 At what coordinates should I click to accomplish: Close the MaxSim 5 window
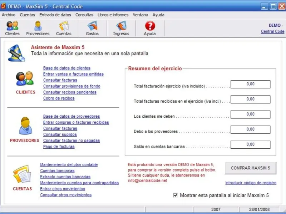point(282,6)
